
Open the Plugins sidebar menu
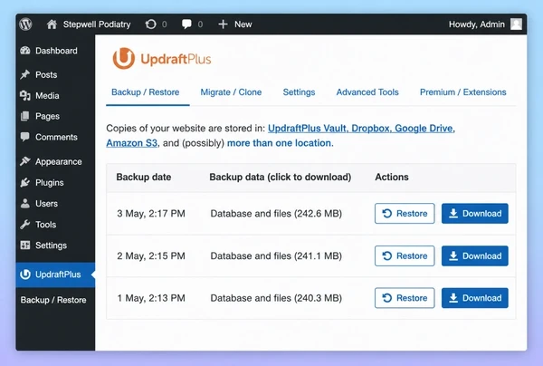click(49, 183)
